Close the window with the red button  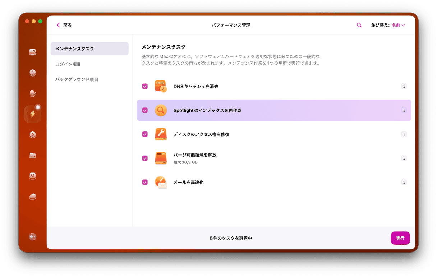27,22
